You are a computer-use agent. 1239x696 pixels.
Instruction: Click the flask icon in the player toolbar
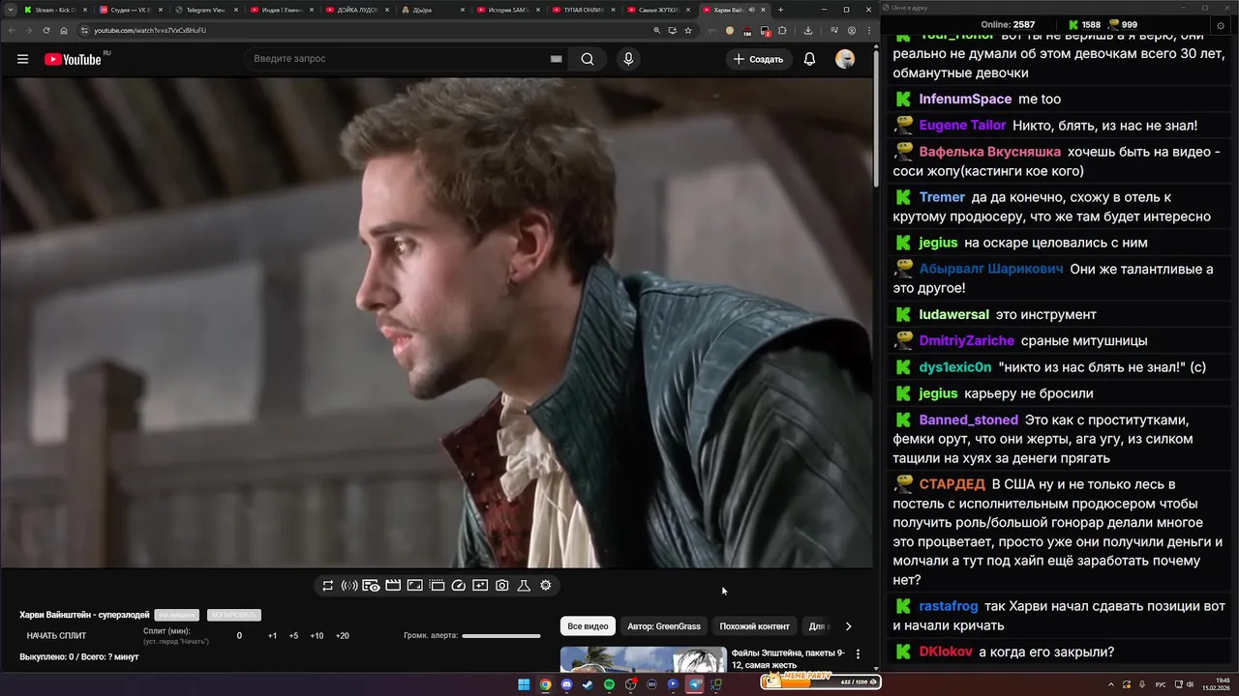click(x=524, y=586)
